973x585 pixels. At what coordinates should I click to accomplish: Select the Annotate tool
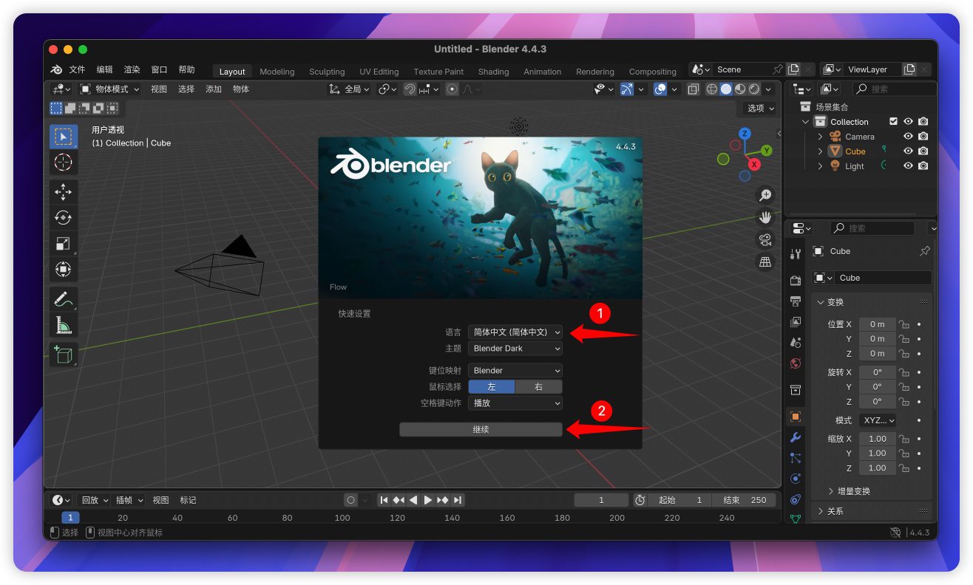click(63, 299)
